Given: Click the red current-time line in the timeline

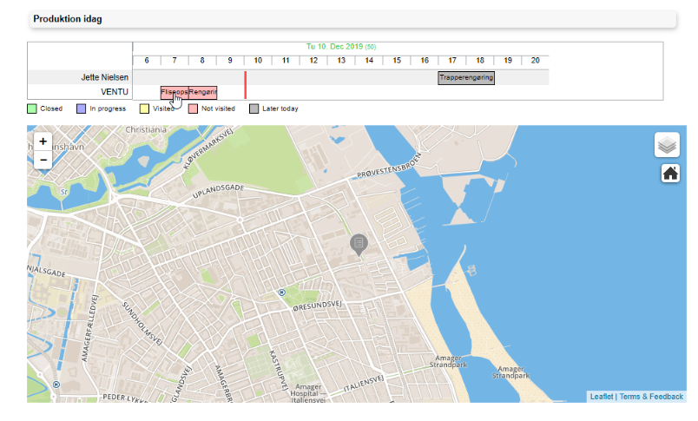Looking at the screenshot, I should point(246,85).
